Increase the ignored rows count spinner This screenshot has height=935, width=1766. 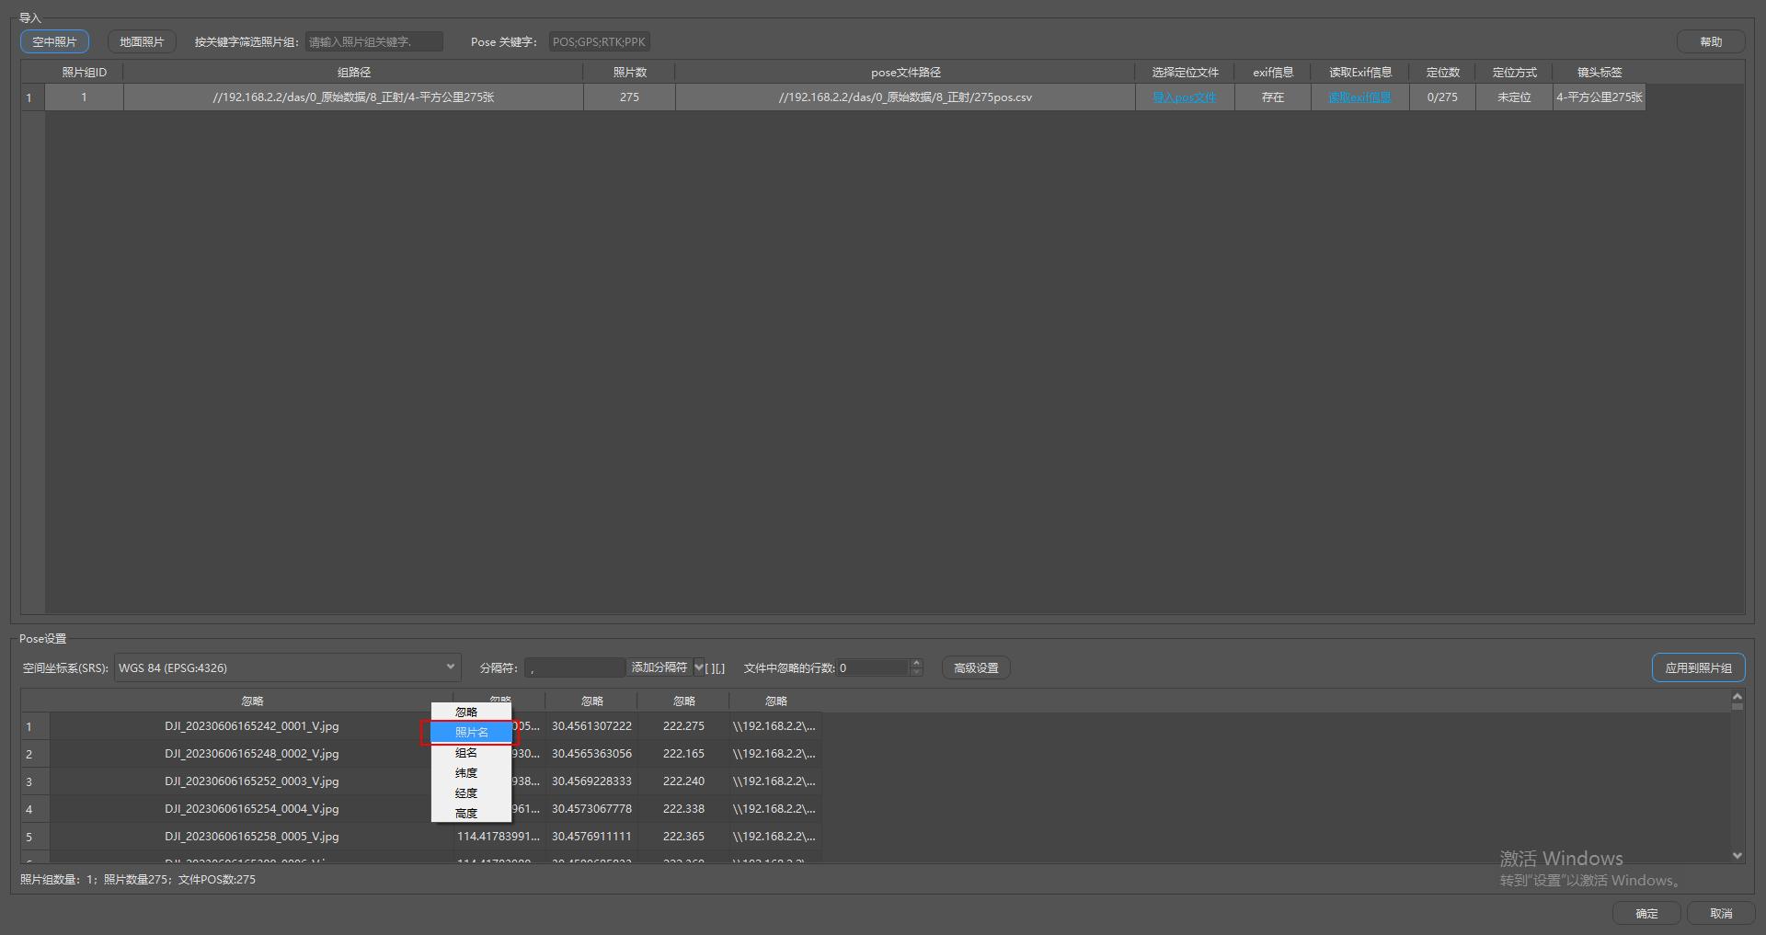click(x=916, y=663)
